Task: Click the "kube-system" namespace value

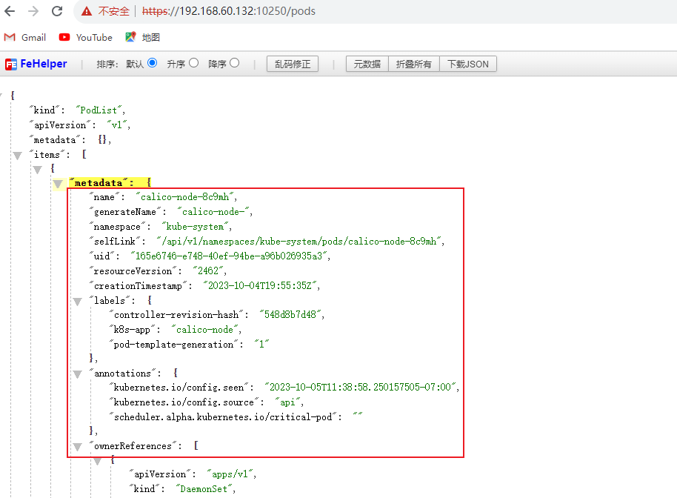Action: coord(195,226)
